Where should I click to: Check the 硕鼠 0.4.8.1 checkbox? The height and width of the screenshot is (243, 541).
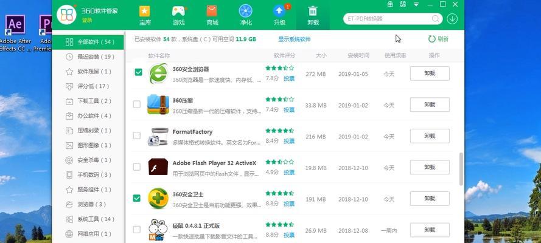pos(137,229)
